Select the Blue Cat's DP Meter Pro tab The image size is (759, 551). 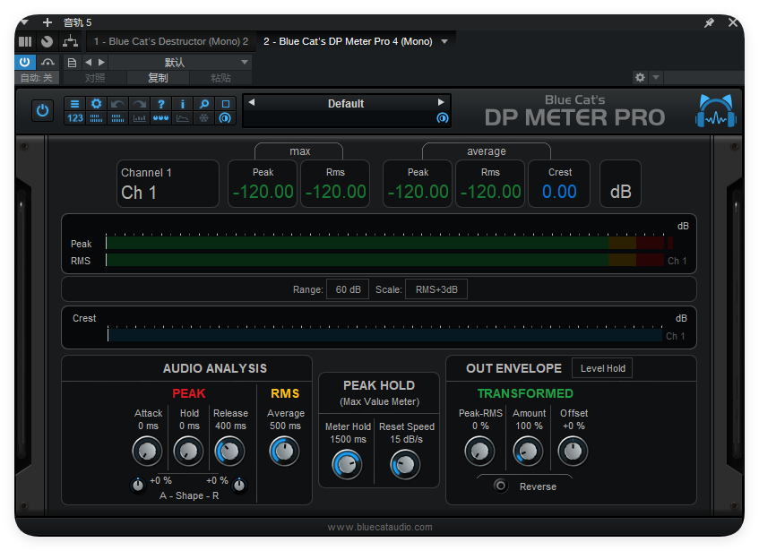point(348,41)
